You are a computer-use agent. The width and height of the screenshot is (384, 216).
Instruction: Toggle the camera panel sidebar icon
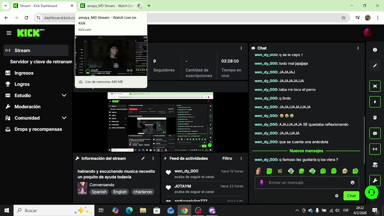click(375, 165)
